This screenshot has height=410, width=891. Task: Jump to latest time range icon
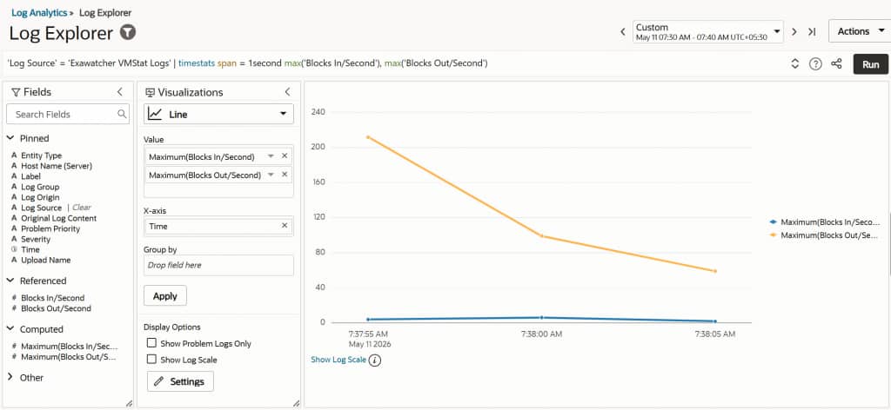(812, 32)
